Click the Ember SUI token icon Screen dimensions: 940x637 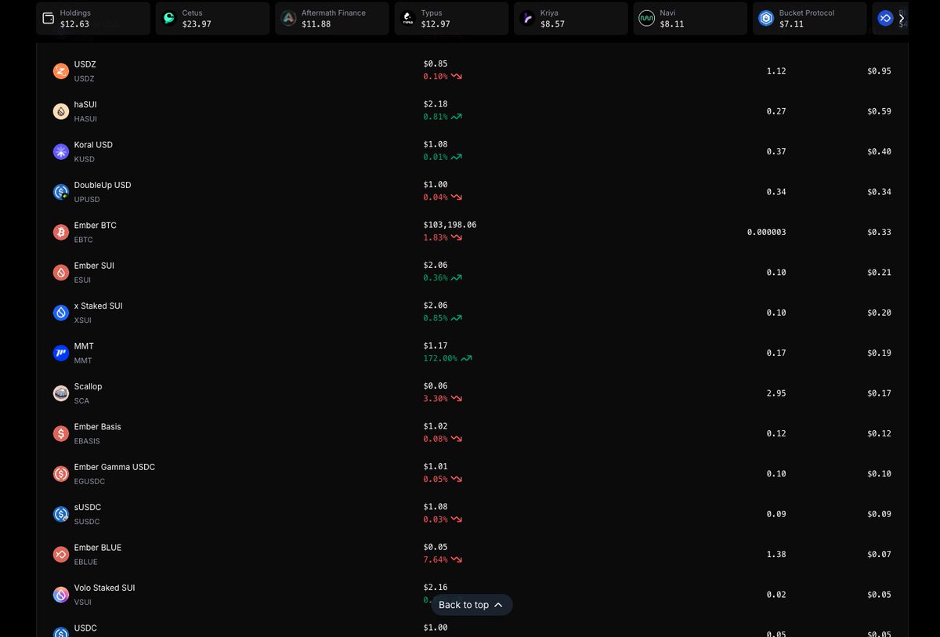[x=61, y=273]
